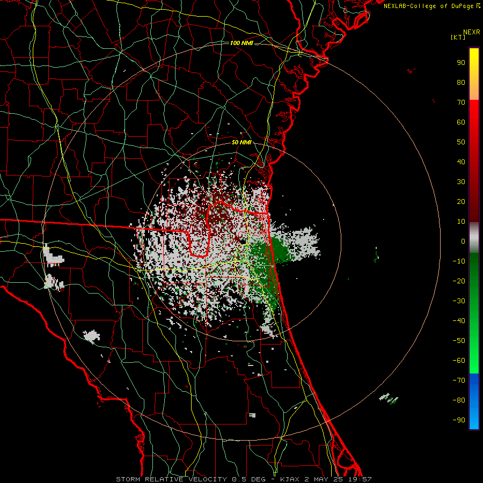
Task: Click the Storm Relative Velocity KJAX caption
Action: pos(244,479)
